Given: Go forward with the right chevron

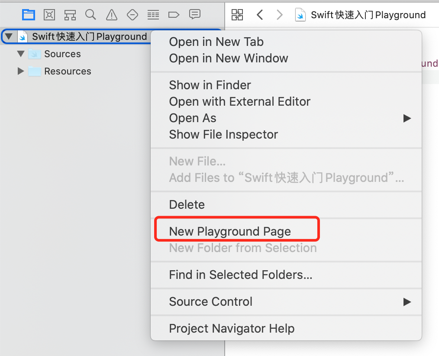Looking at the screenshot, I should pos(279,15).
